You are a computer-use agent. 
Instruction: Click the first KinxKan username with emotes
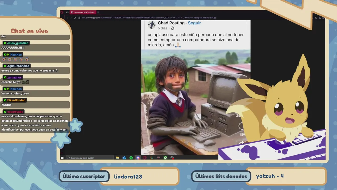coord(16,55)
